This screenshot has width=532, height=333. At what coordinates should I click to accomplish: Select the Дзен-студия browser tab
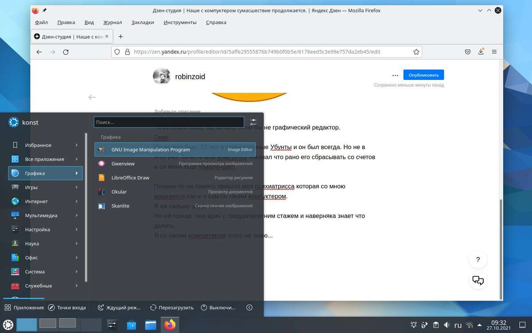[x=71, y=36]
